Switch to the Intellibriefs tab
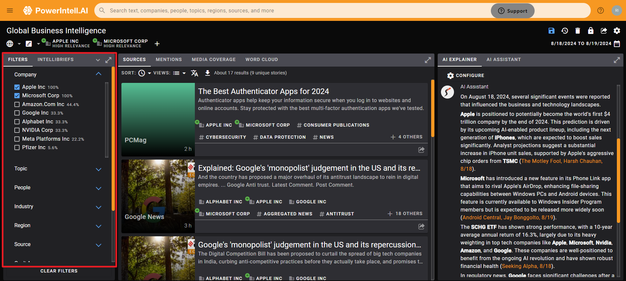 tap(55, 59)
